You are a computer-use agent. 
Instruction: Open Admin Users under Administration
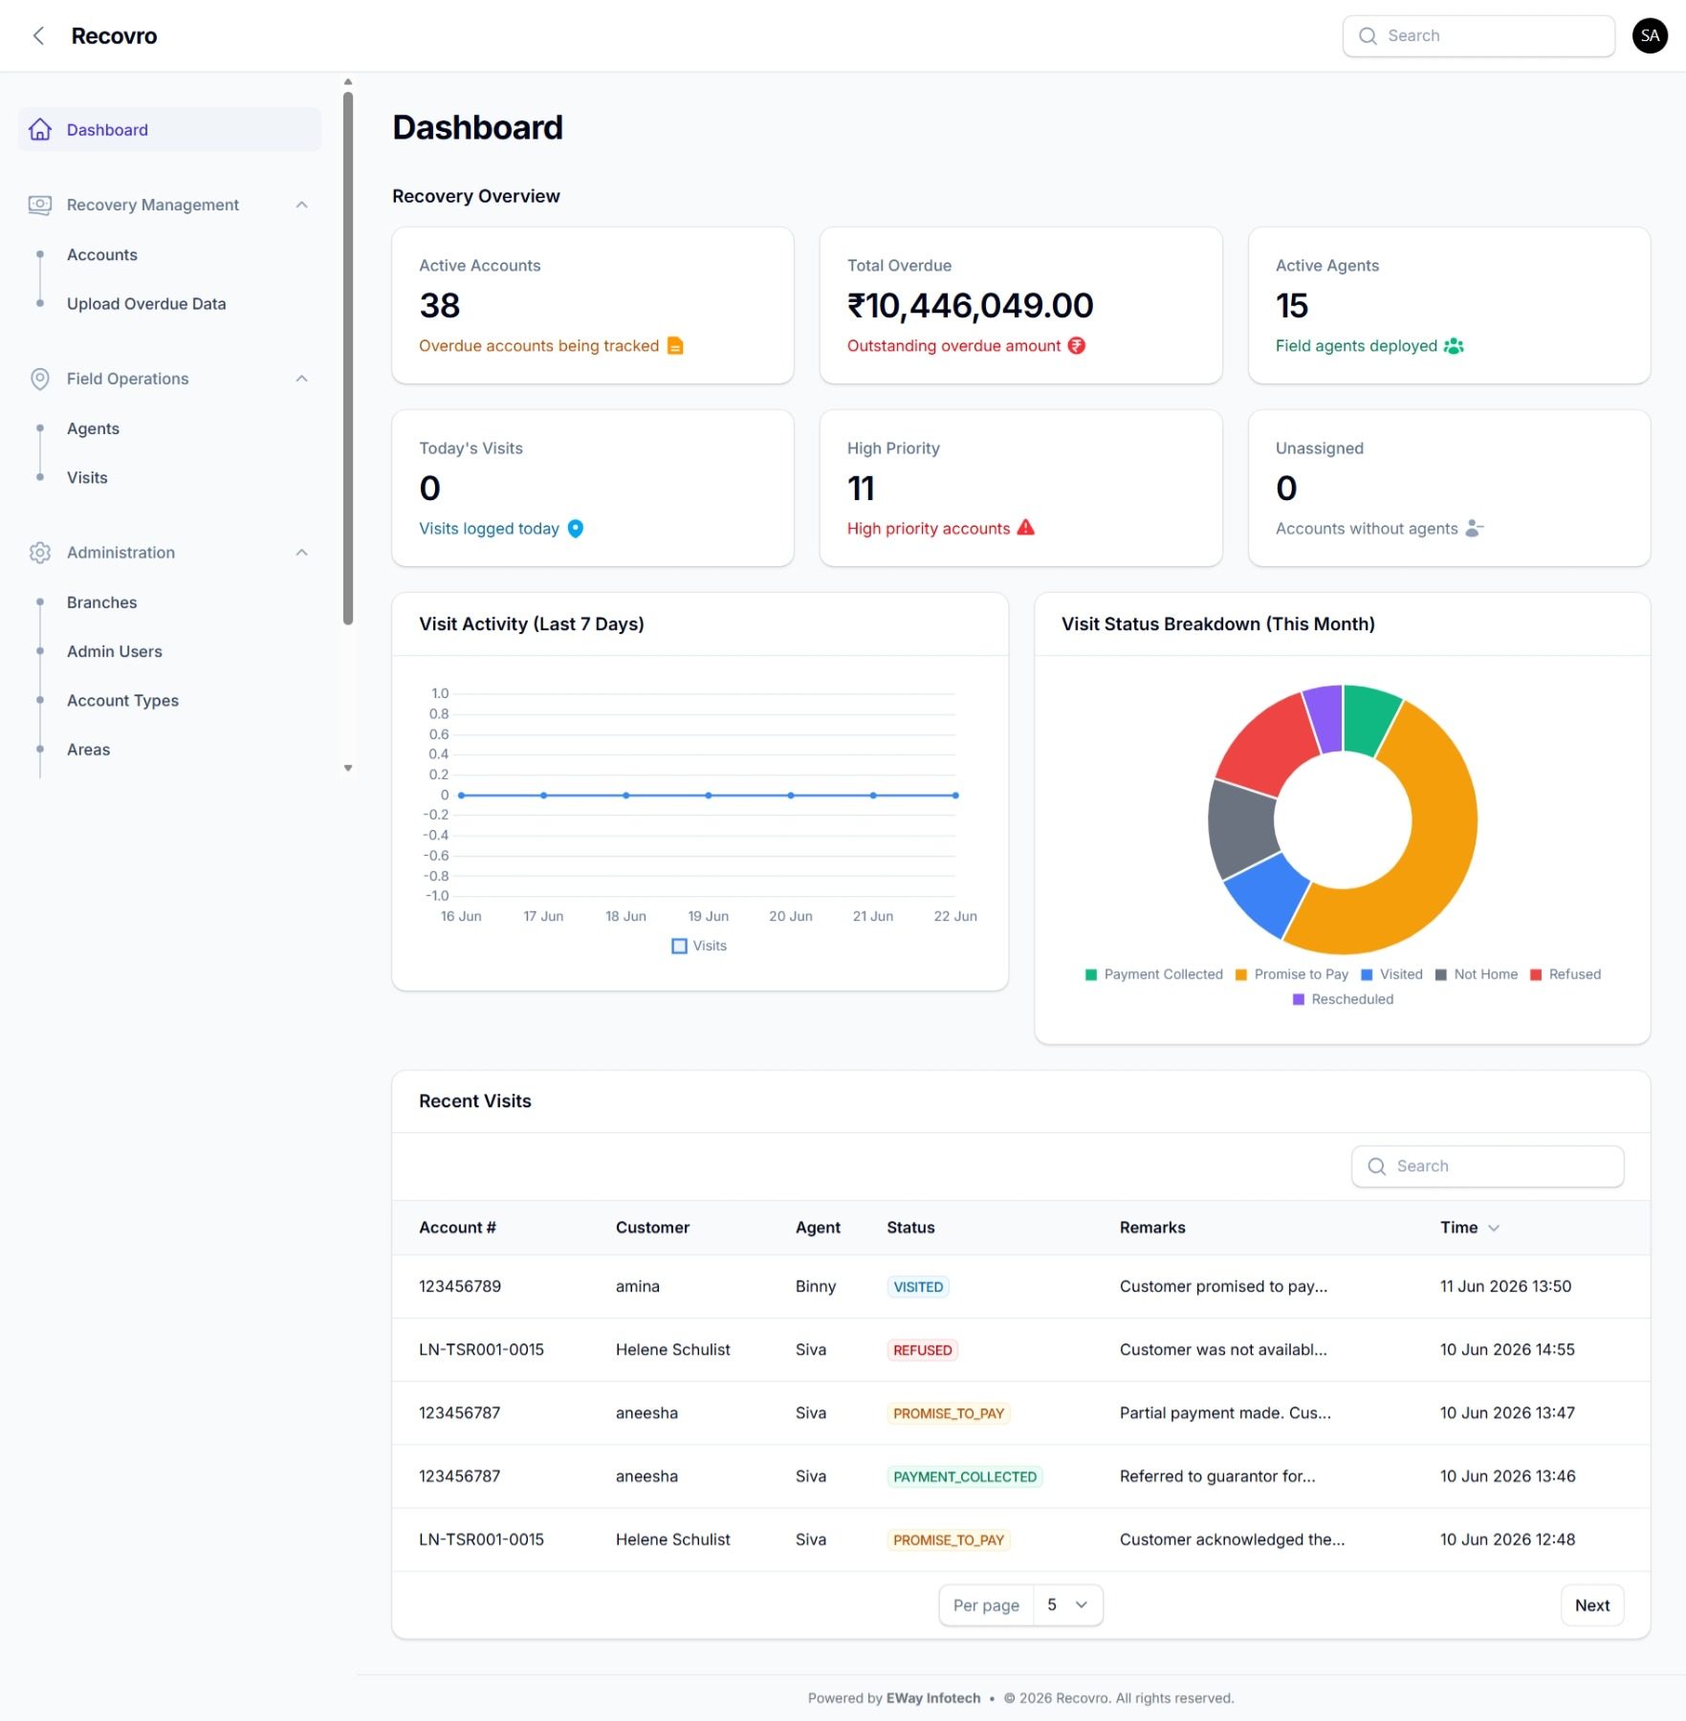point(114,651)
